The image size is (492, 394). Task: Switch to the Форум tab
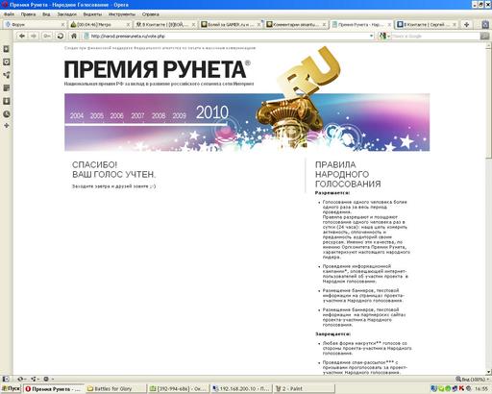(x=34, y=24)
